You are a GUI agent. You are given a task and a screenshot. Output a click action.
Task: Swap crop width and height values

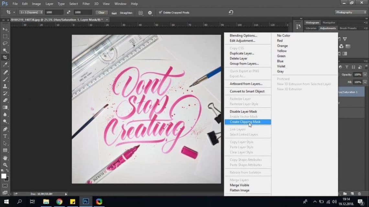pos(69,12)
